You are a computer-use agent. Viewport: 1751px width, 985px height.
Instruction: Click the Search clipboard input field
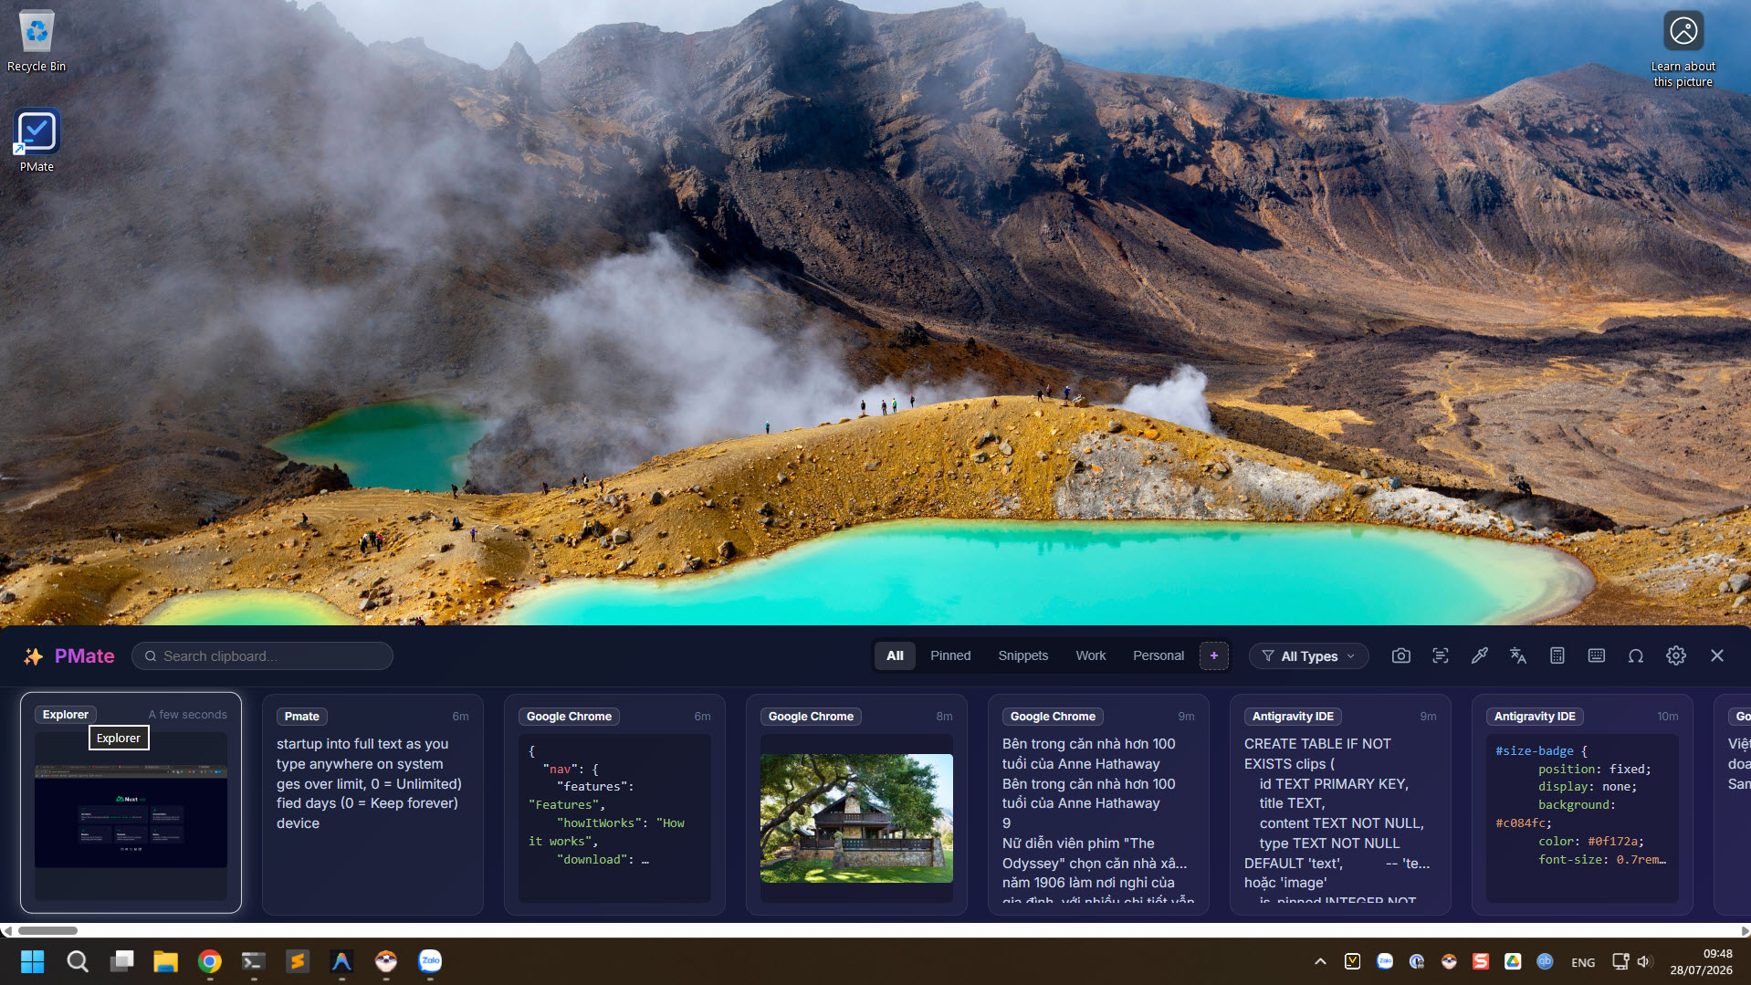pyautogui.click(x=262, y=655)
